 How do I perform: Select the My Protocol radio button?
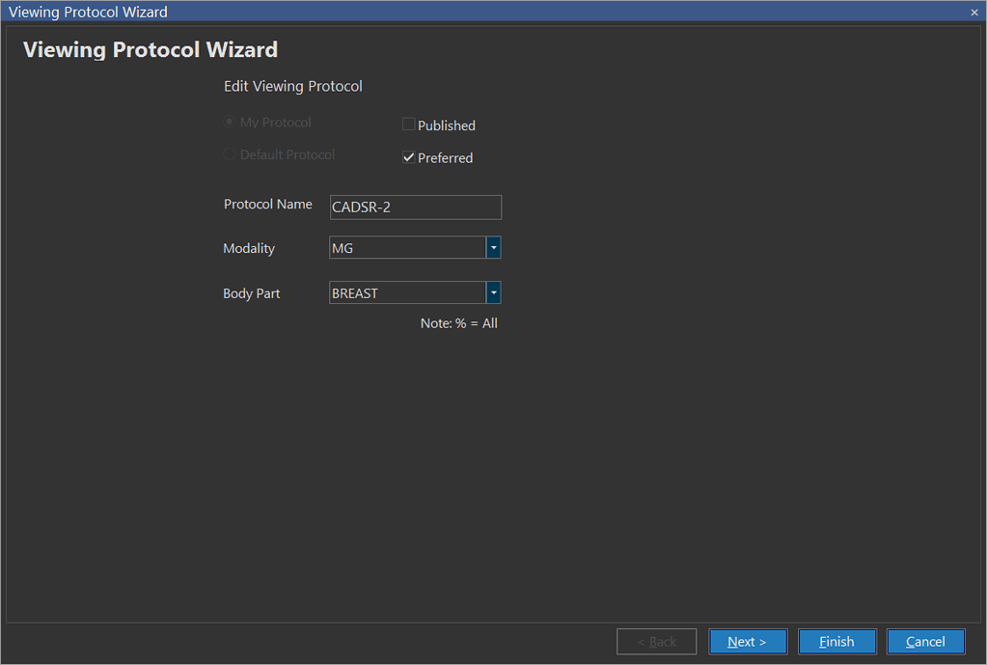230,123
